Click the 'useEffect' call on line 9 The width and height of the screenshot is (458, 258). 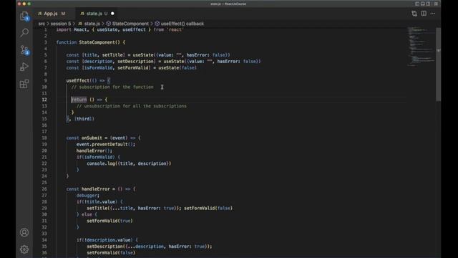coord(78,81)
